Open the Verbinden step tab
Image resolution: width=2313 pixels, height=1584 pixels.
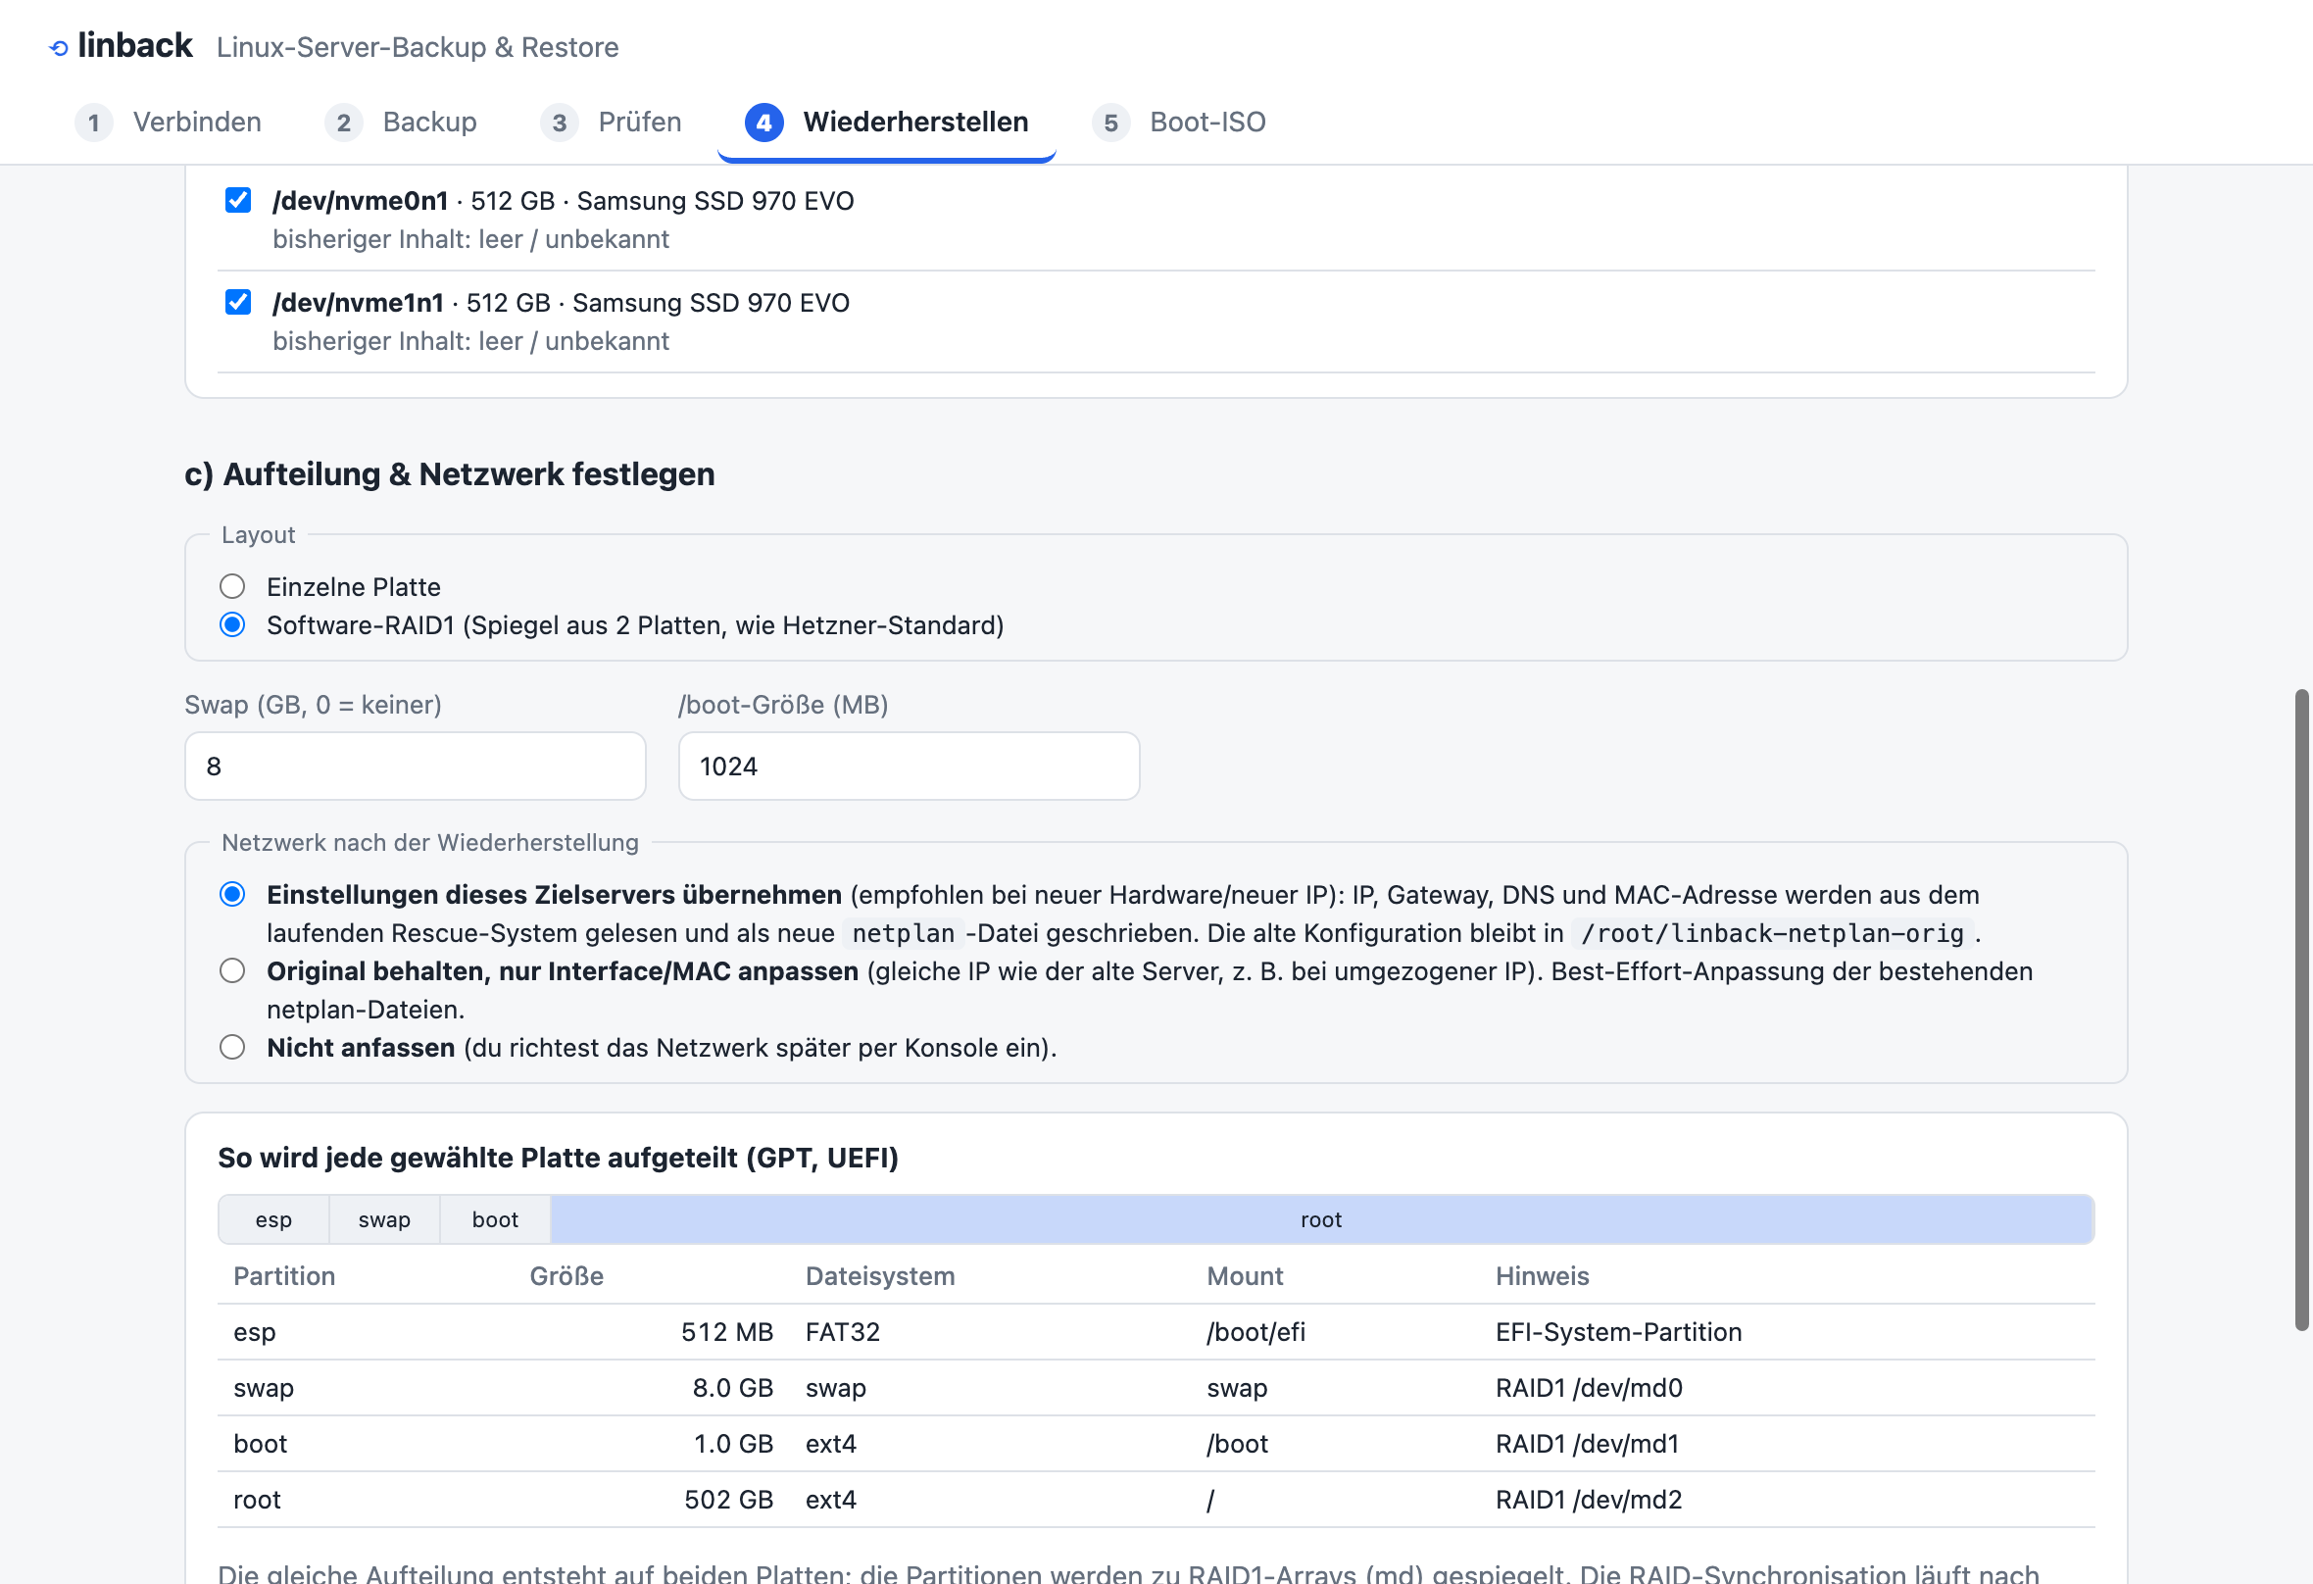click(169, 123)
